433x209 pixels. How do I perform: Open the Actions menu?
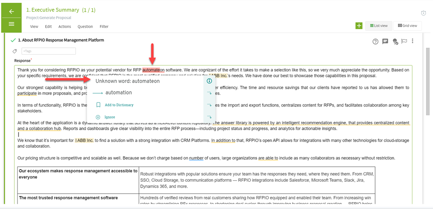(65, 26)
